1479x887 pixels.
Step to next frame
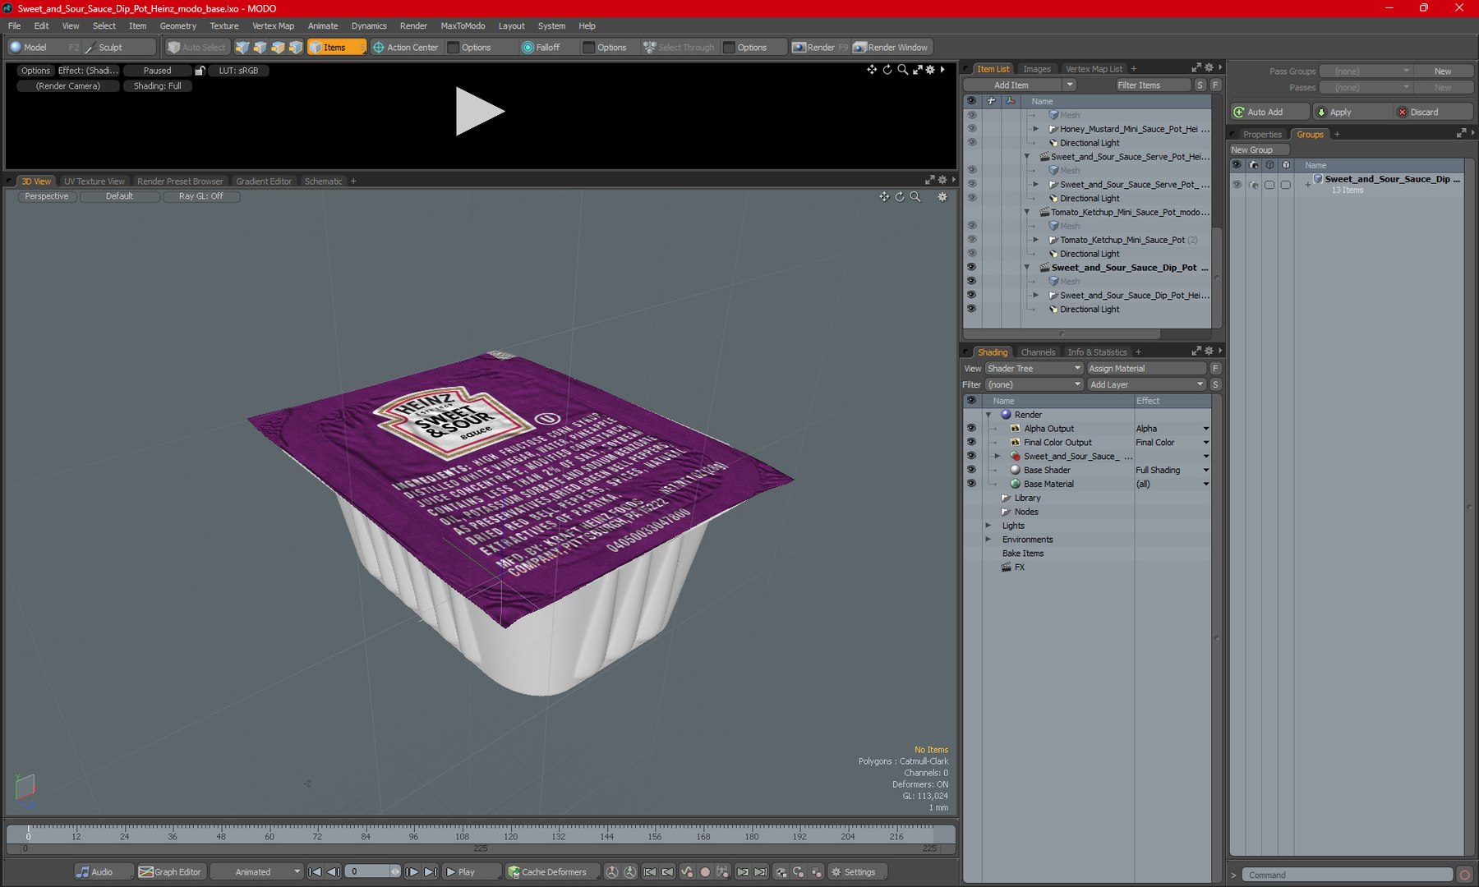(x=412, y=871)
